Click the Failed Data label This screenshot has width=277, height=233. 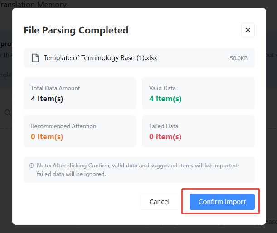164,126
